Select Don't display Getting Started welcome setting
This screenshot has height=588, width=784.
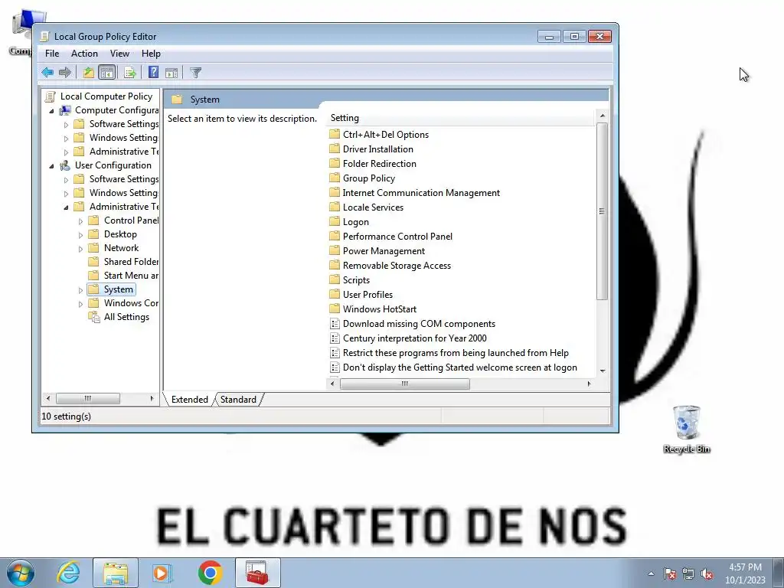[x=459, y=367]
